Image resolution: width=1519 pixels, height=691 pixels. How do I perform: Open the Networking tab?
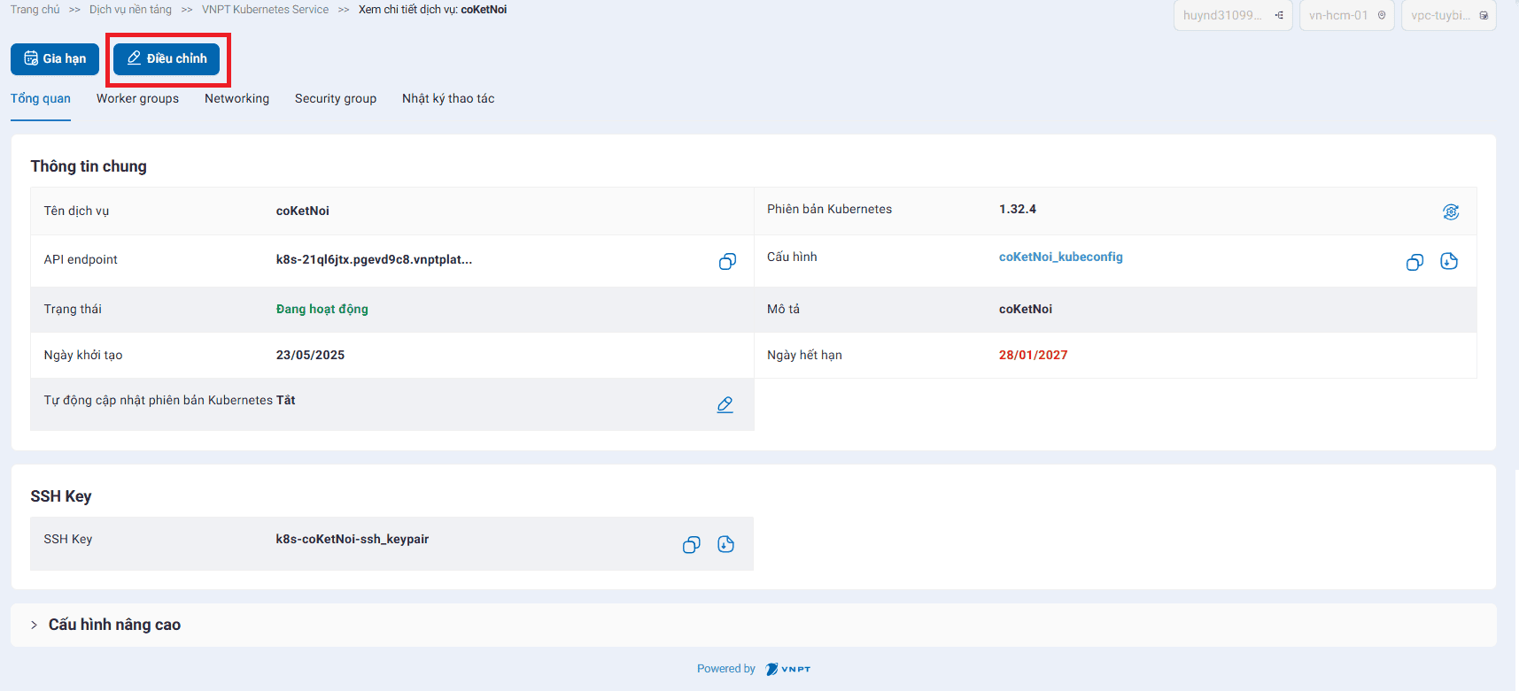(236, 98)
